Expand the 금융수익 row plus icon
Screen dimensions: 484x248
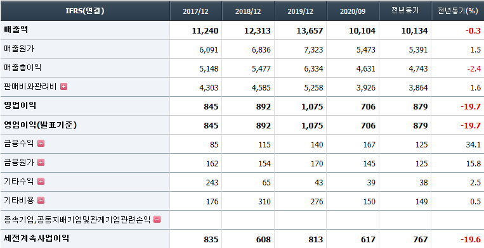[41, 144]
